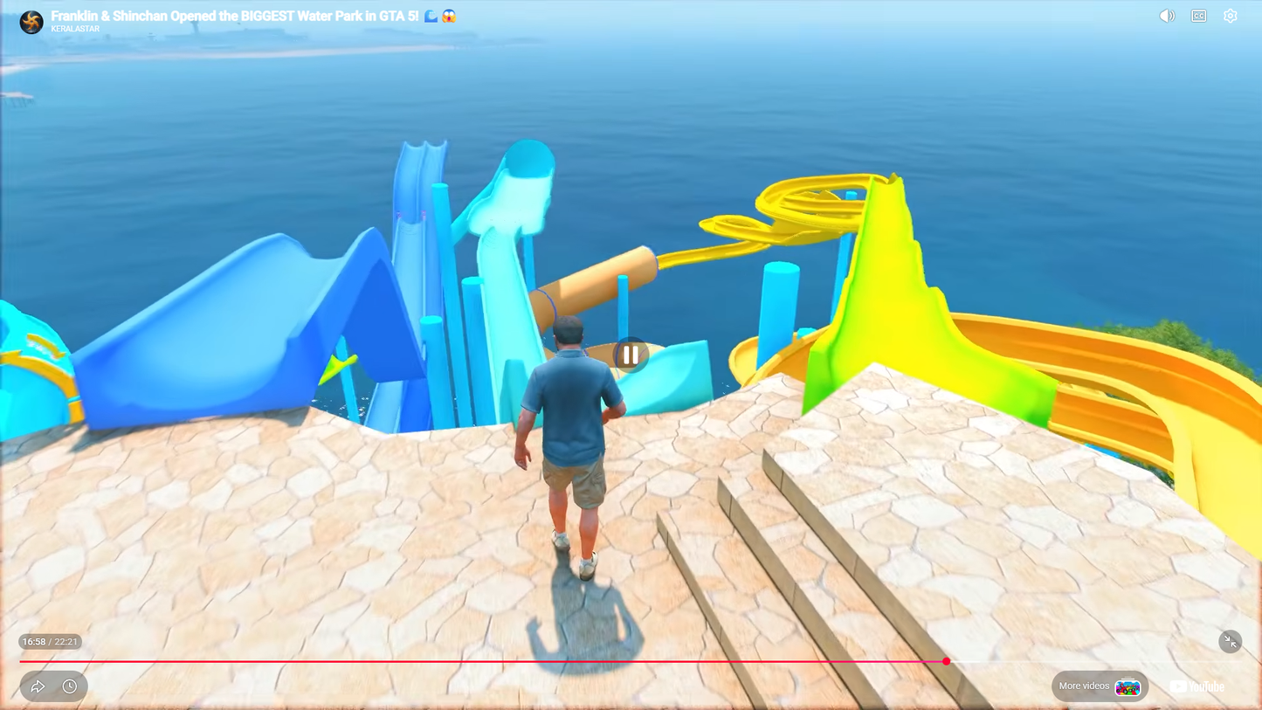Viewport: 1262px width, 710px height.
Task: Click the More videos thumbnail
Action: pos(1128,687)
